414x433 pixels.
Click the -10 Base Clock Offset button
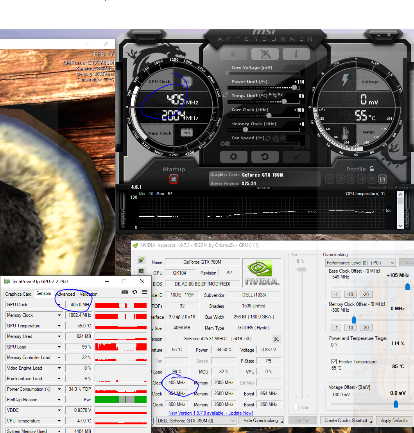(350, 295)
